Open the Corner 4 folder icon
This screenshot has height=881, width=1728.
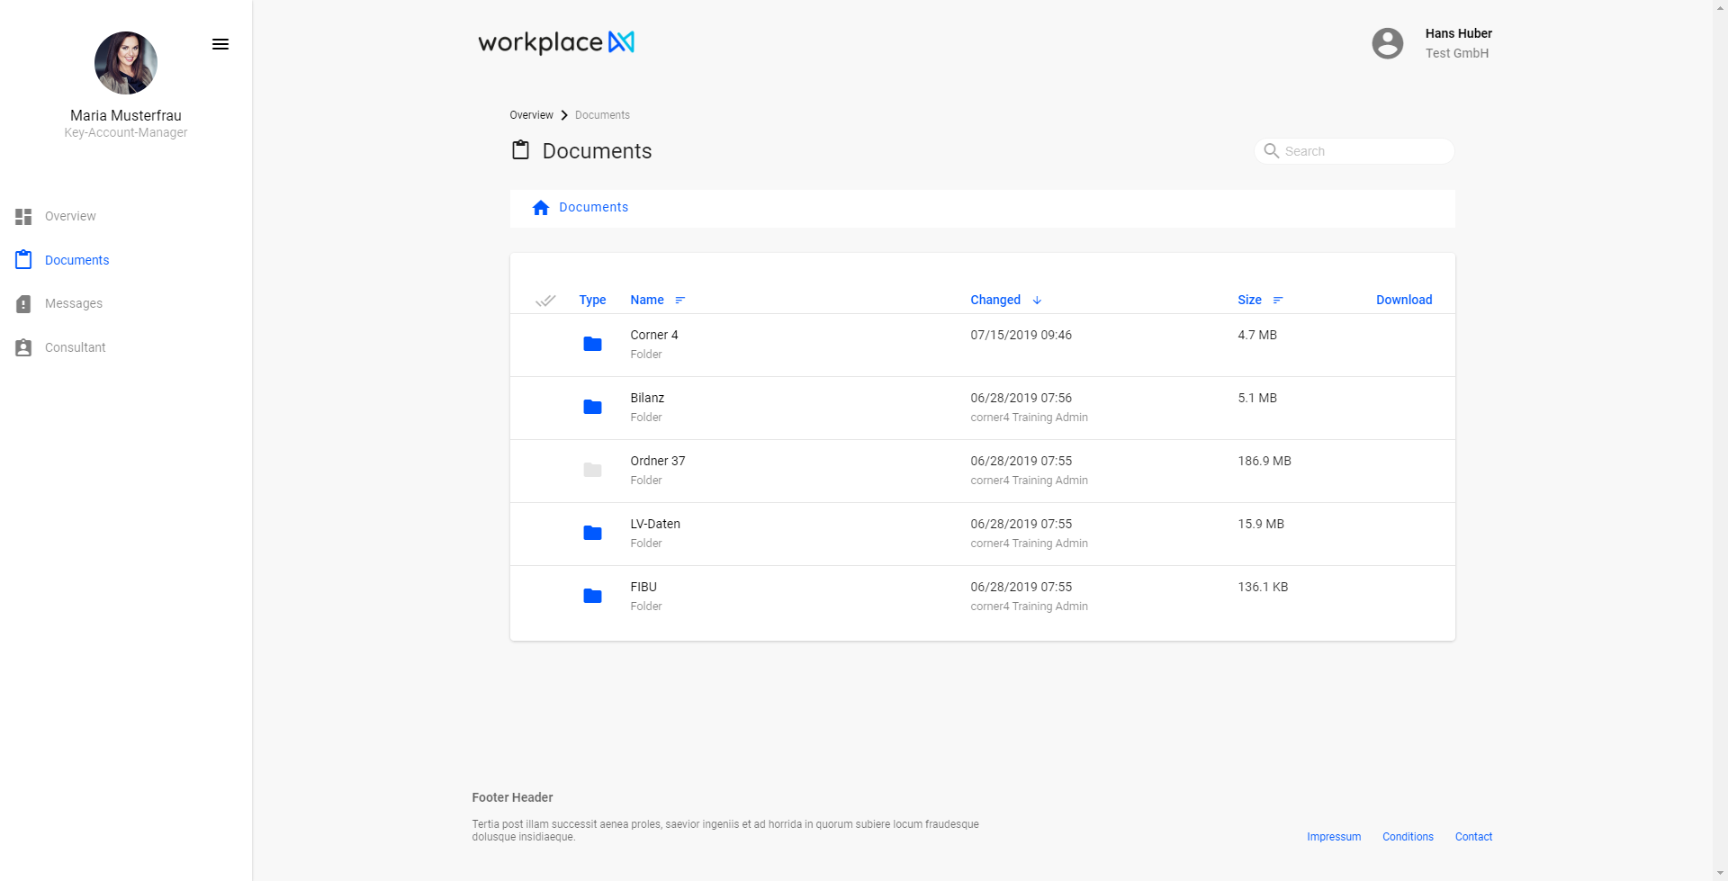(592, 344)
